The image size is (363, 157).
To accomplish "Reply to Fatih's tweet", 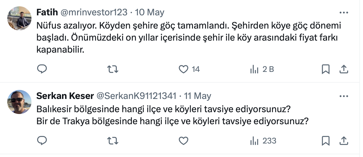I will [x=42, y=69].
